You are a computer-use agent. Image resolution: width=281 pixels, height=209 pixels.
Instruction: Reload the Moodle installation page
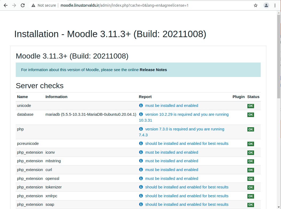[x=23, y=5]
